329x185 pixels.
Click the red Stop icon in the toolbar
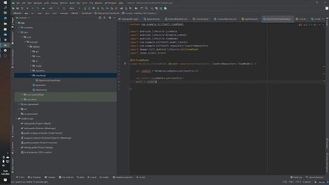(116, 8)
